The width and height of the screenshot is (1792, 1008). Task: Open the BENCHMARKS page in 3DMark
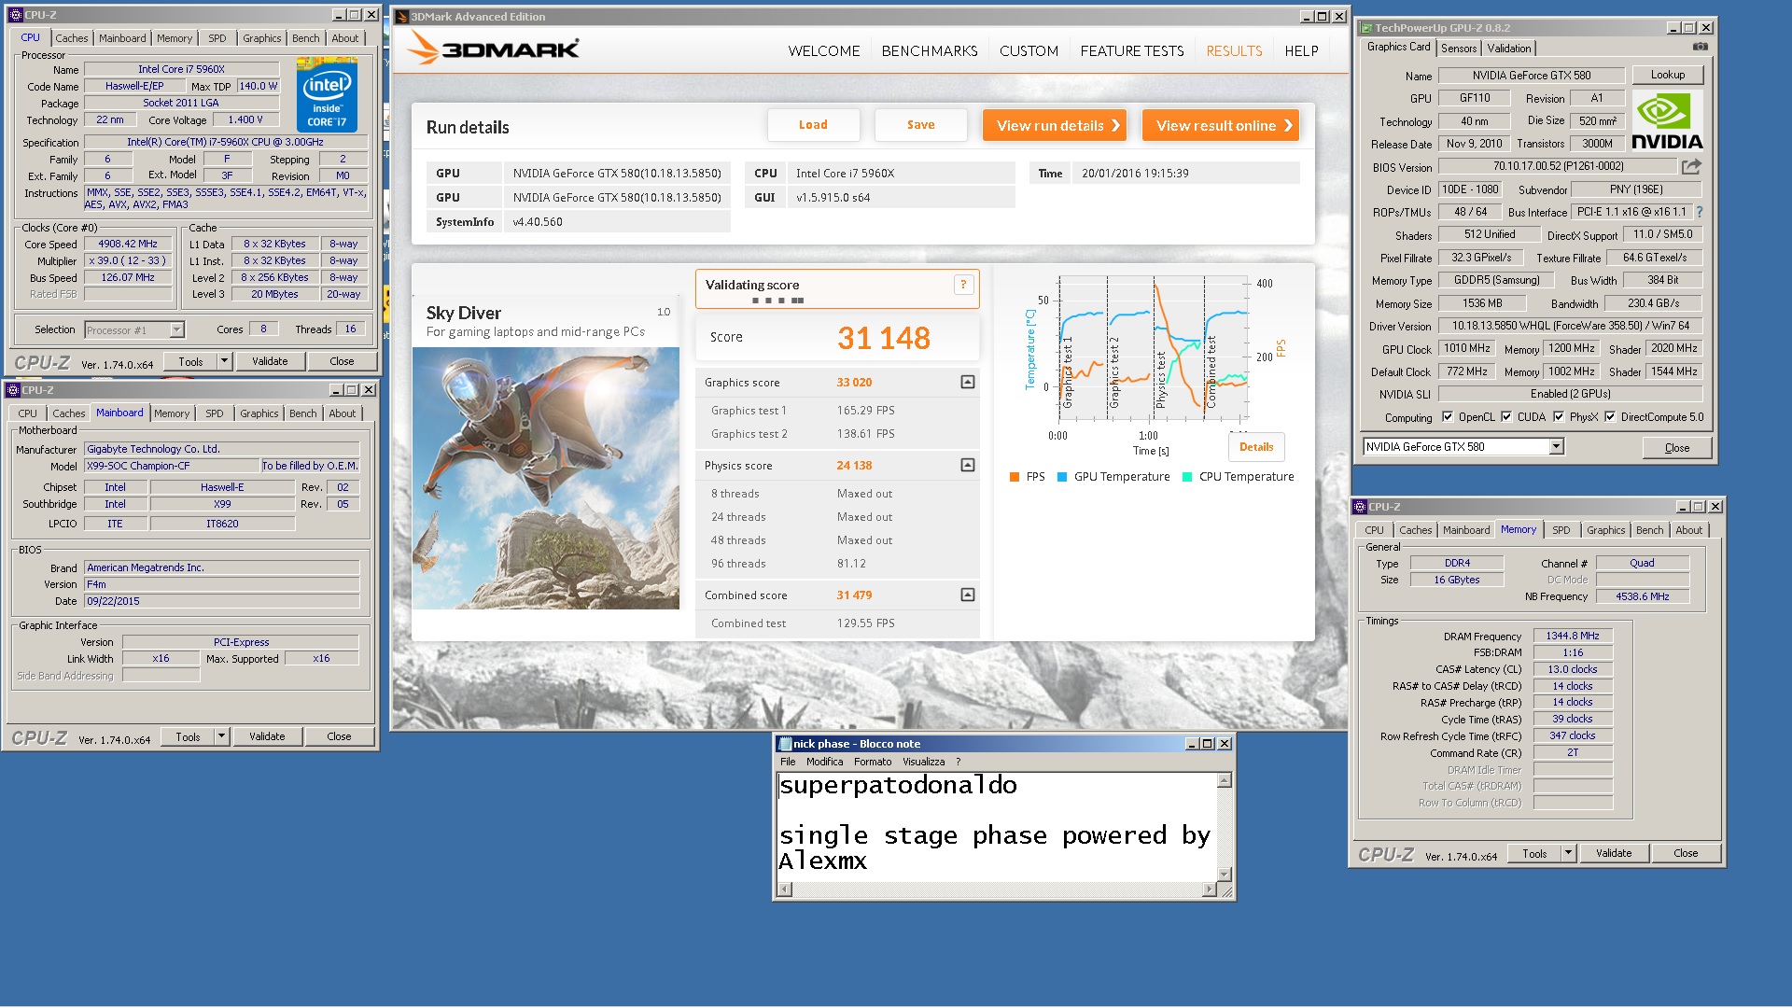(x=930, y=51)
